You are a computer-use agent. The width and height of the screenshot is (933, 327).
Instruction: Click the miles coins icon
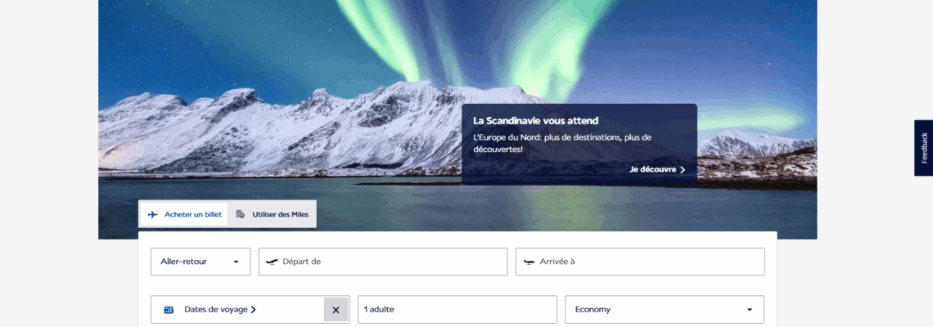241,214
